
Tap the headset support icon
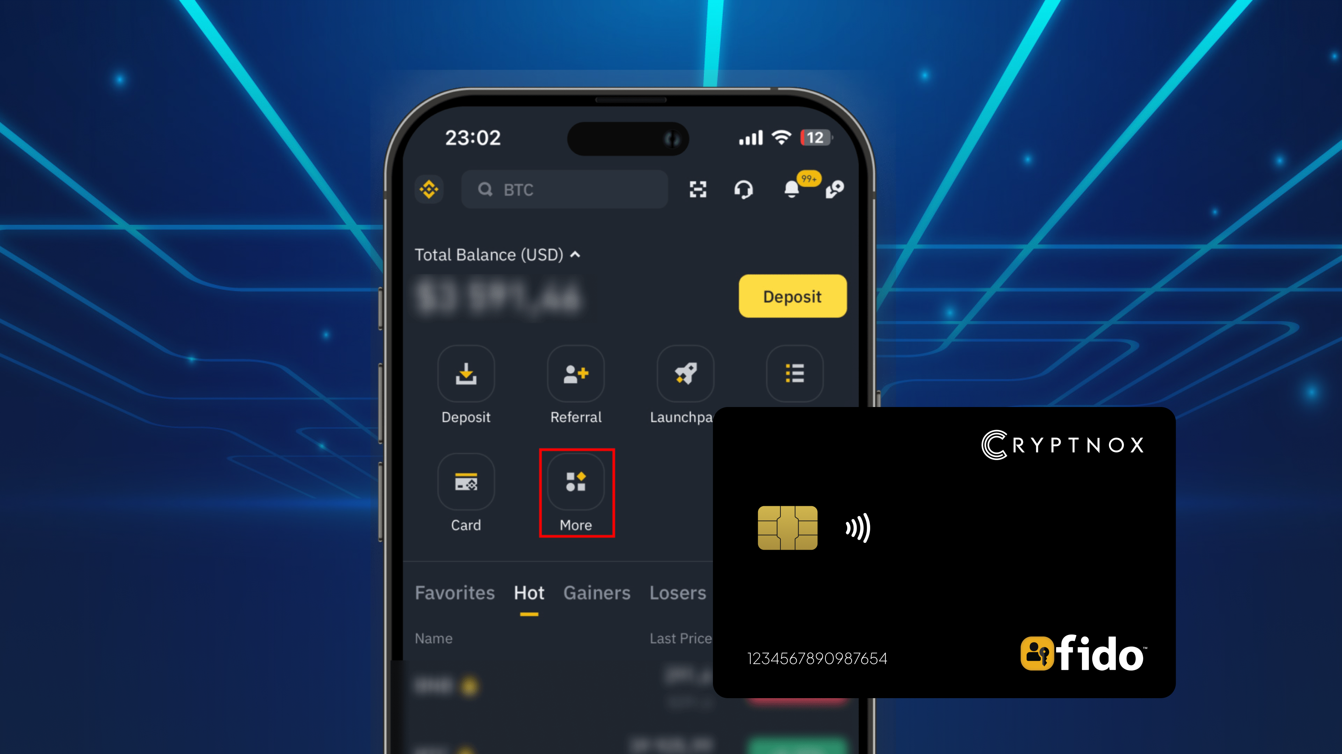click(x=743, y=189)
